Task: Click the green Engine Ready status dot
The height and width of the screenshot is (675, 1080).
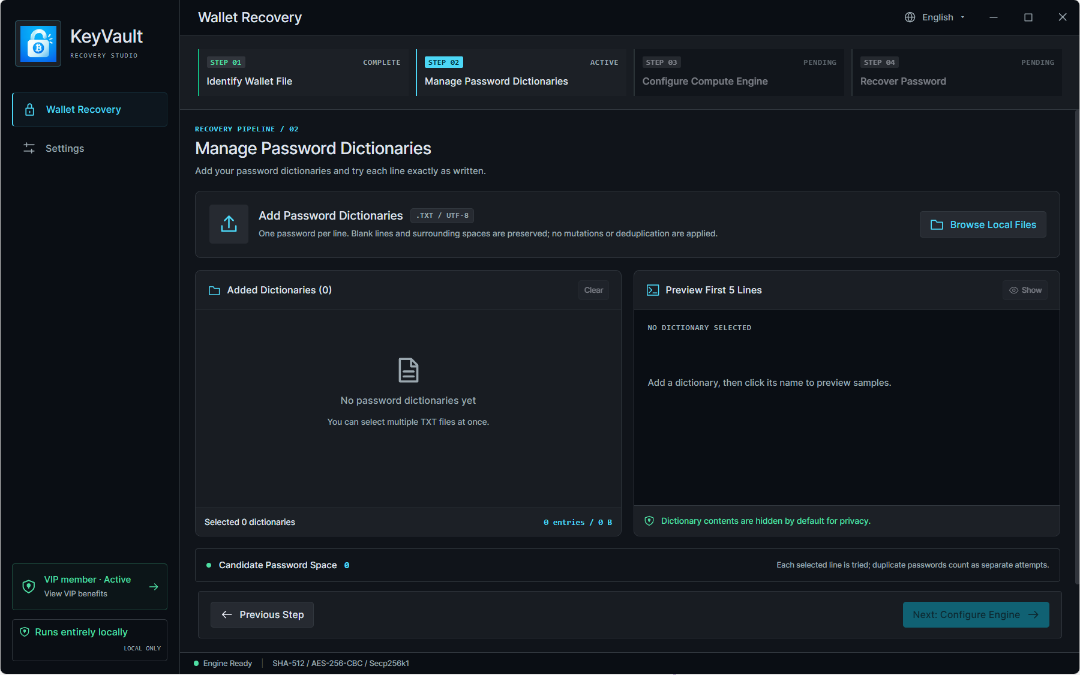Action: tap(196, 663)
